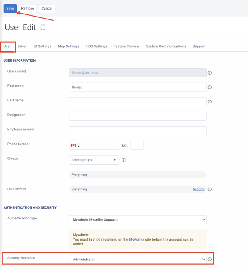248x267 pixels.
Task: Click the bookmark icon beside User Edit
Action: coord(43,28)
